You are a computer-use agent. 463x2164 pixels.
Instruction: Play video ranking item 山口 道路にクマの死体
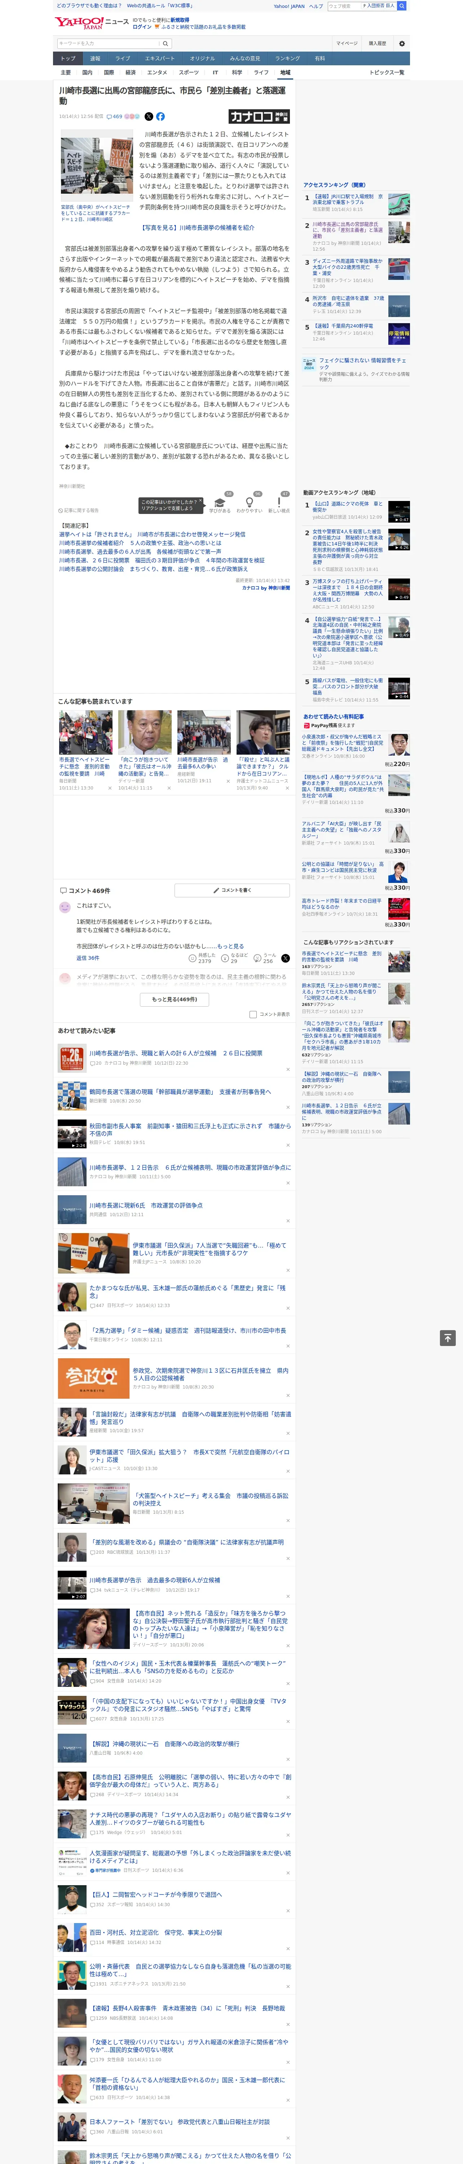tap(398, 511)
